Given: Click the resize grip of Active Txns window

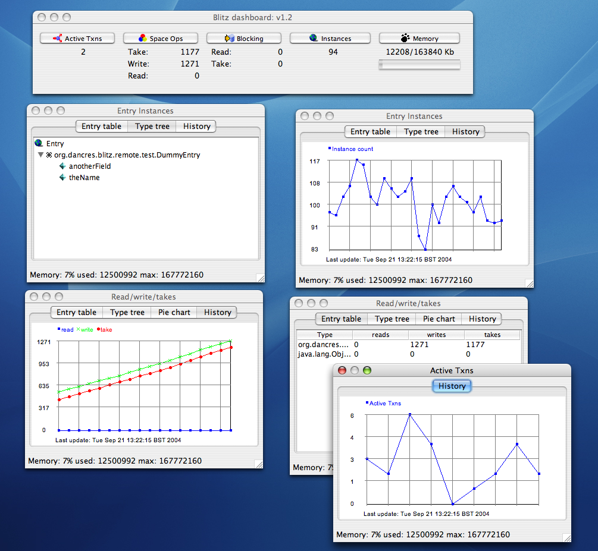Looking at the screenshot, I should click(x=566, y=537).
